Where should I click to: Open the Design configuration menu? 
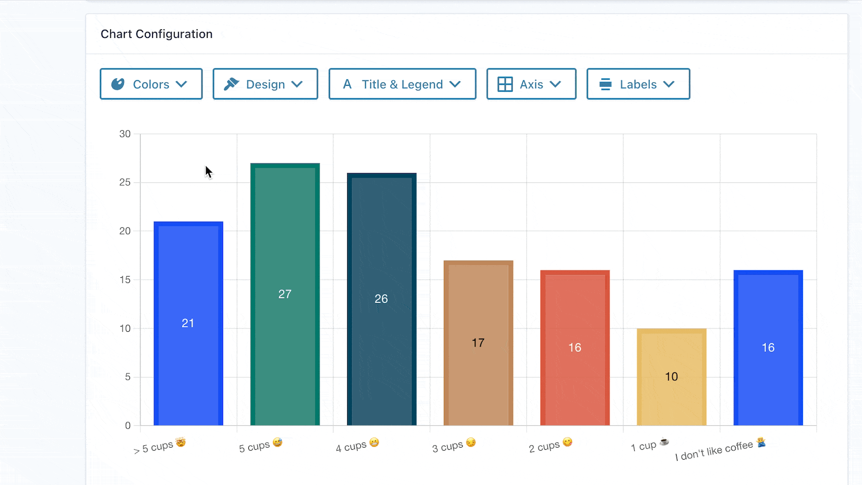coord(265,84)
